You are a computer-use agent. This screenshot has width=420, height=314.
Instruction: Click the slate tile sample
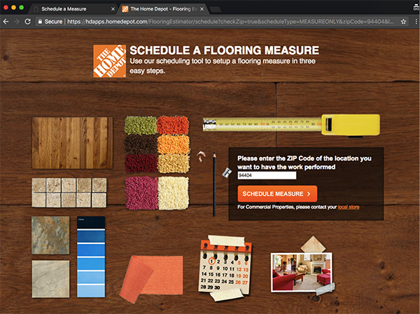[x=50, y=235]
